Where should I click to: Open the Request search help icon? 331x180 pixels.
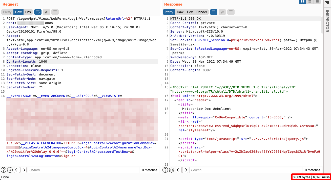click(x=4, y=170)
